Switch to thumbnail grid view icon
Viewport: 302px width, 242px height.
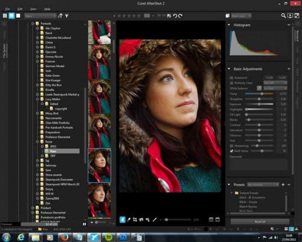5,16
